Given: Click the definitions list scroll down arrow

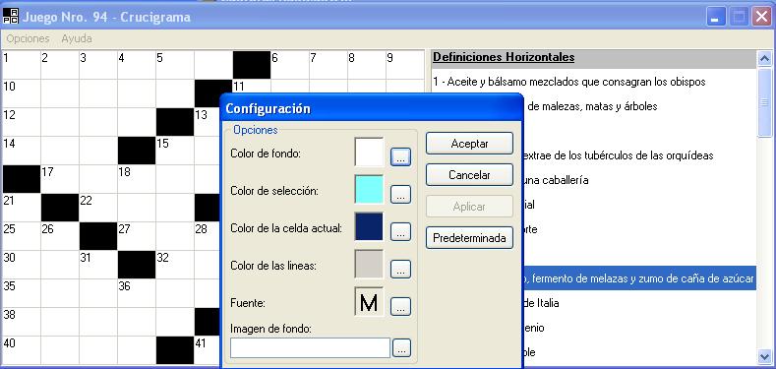Looking at the screenshot, I should pos(764,356).
